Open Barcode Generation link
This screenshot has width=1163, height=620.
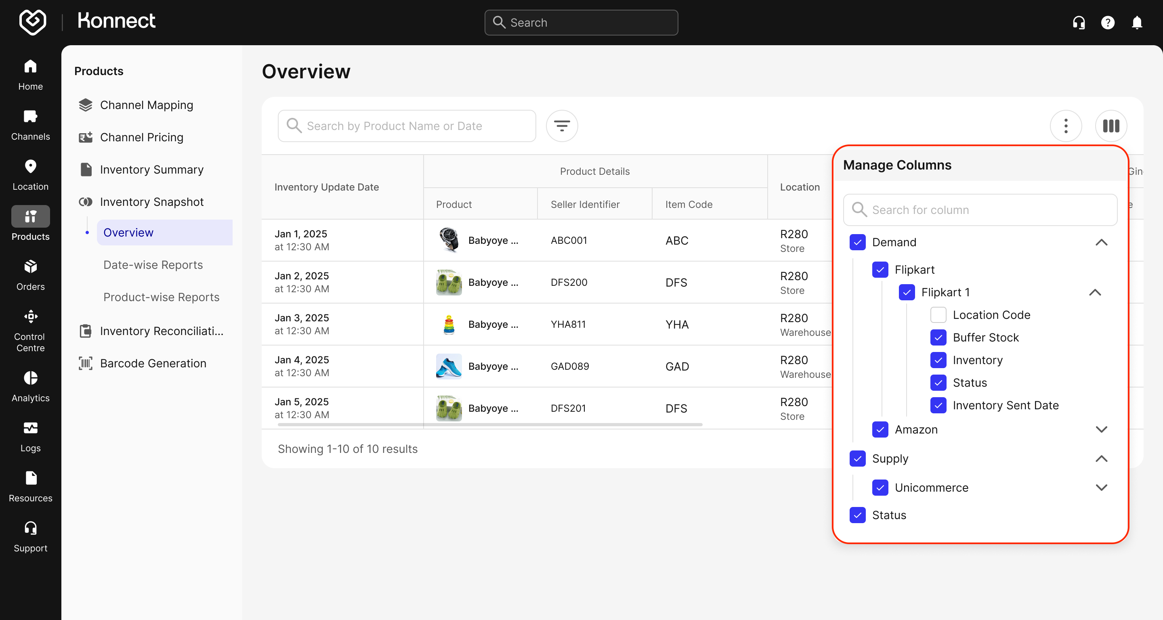(x=153, y=363)
